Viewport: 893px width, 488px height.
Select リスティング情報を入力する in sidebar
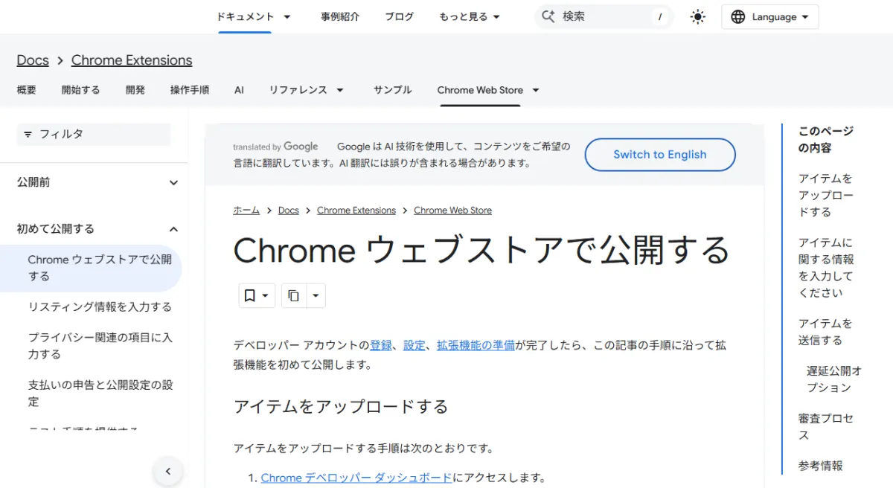point(100,306)
